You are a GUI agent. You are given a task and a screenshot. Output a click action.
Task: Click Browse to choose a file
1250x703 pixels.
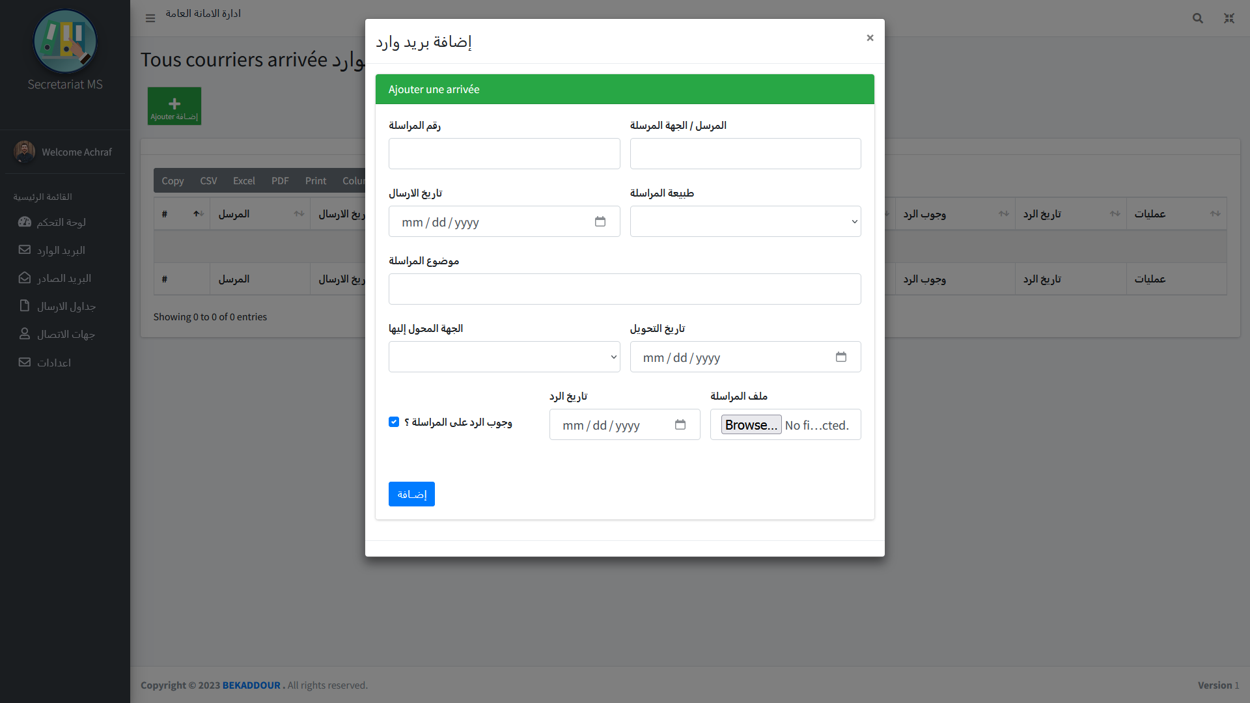751,424
